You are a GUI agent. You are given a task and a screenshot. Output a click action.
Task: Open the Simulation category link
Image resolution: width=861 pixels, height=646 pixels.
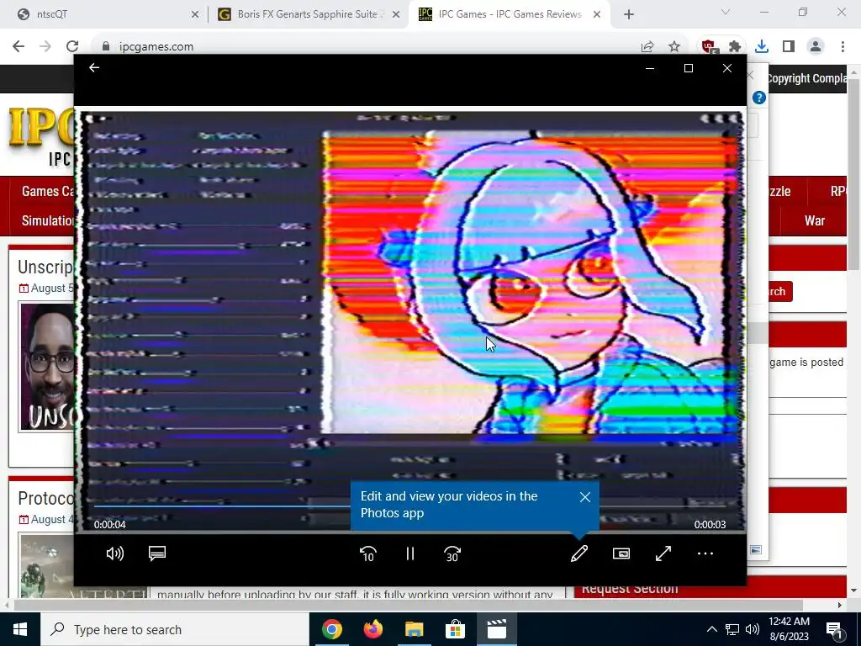pyautogui.click(x=48, y=221)
